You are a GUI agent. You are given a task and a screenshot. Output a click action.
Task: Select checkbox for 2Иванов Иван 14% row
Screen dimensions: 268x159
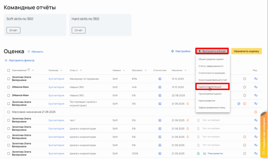click(9, 87)
